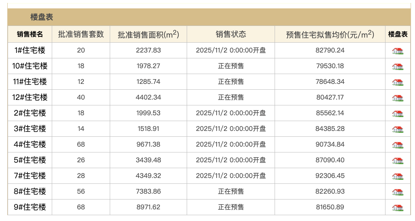Click the 批准销售套数 column header
Image resolution: width=415 pixels, height=221 pixels.
click(x=81, y=34)
